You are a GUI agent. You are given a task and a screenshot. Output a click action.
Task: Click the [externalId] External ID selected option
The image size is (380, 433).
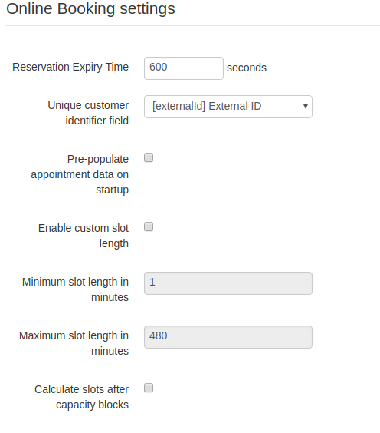coord(207,106)
